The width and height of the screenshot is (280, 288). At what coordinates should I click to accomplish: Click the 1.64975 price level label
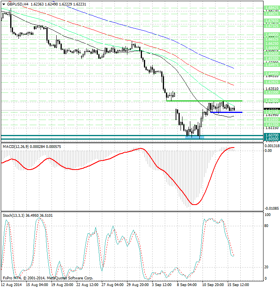pyautogui.click(x=272, y=65)
